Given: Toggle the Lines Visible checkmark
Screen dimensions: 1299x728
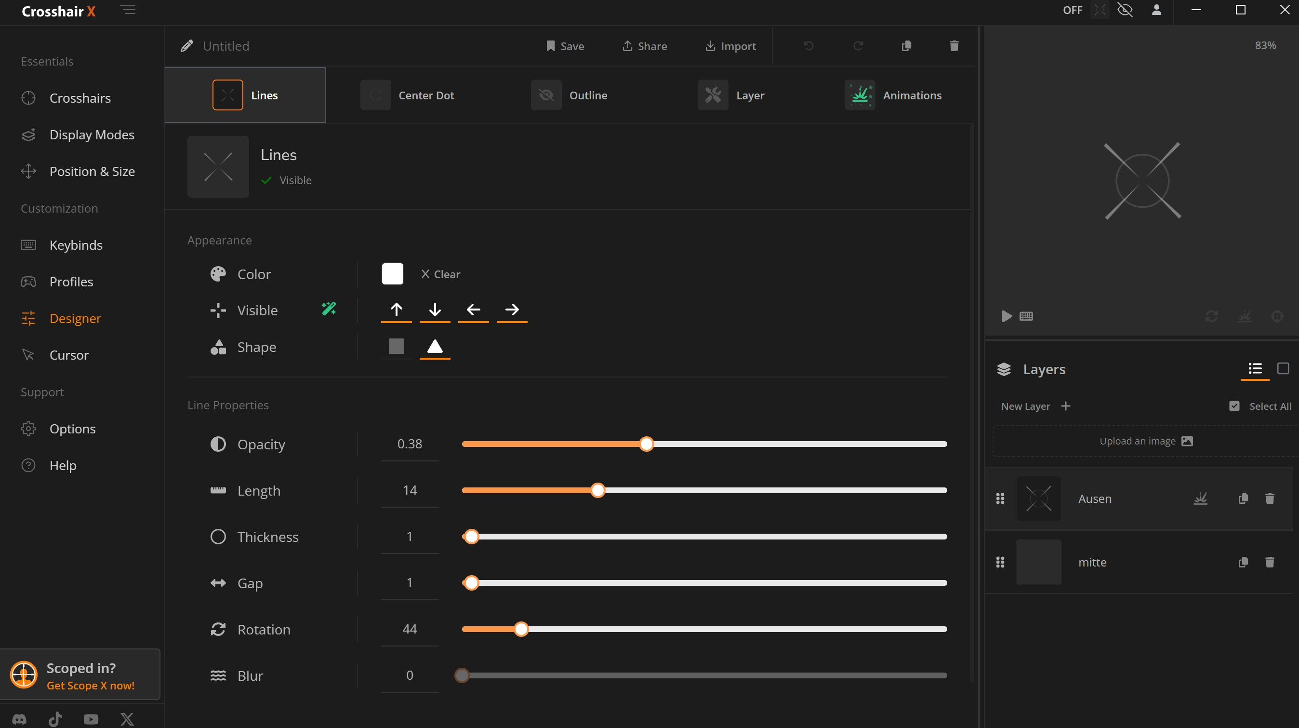Looking at the screenshot, I should coord(267,180).
